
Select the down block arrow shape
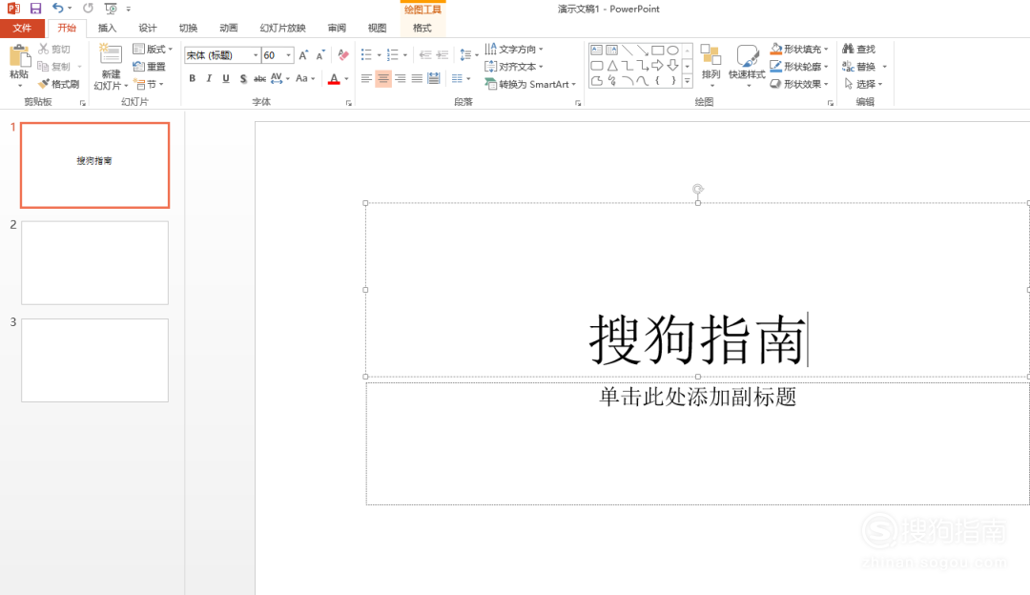672,65
